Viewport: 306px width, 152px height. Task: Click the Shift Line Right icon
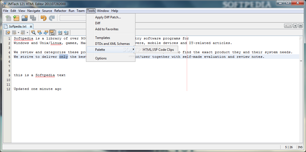66,33
